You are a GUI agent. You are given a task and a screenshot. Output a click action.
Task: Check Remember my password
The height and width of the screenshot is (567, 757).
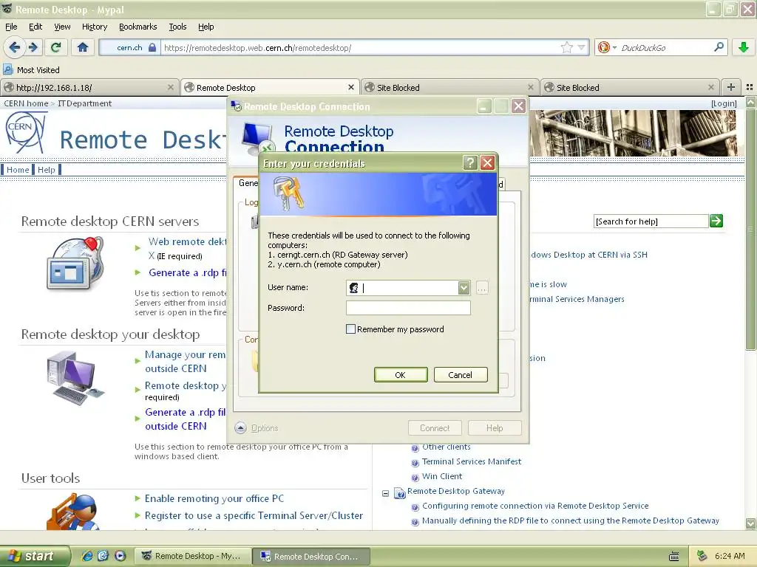click(x=351, y=329)
